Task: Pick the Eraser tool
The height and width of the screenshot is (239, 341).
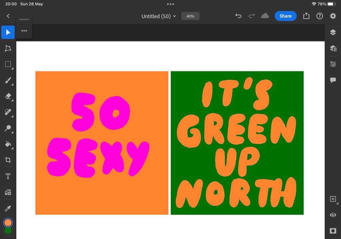Action: (x=8, y=96)
